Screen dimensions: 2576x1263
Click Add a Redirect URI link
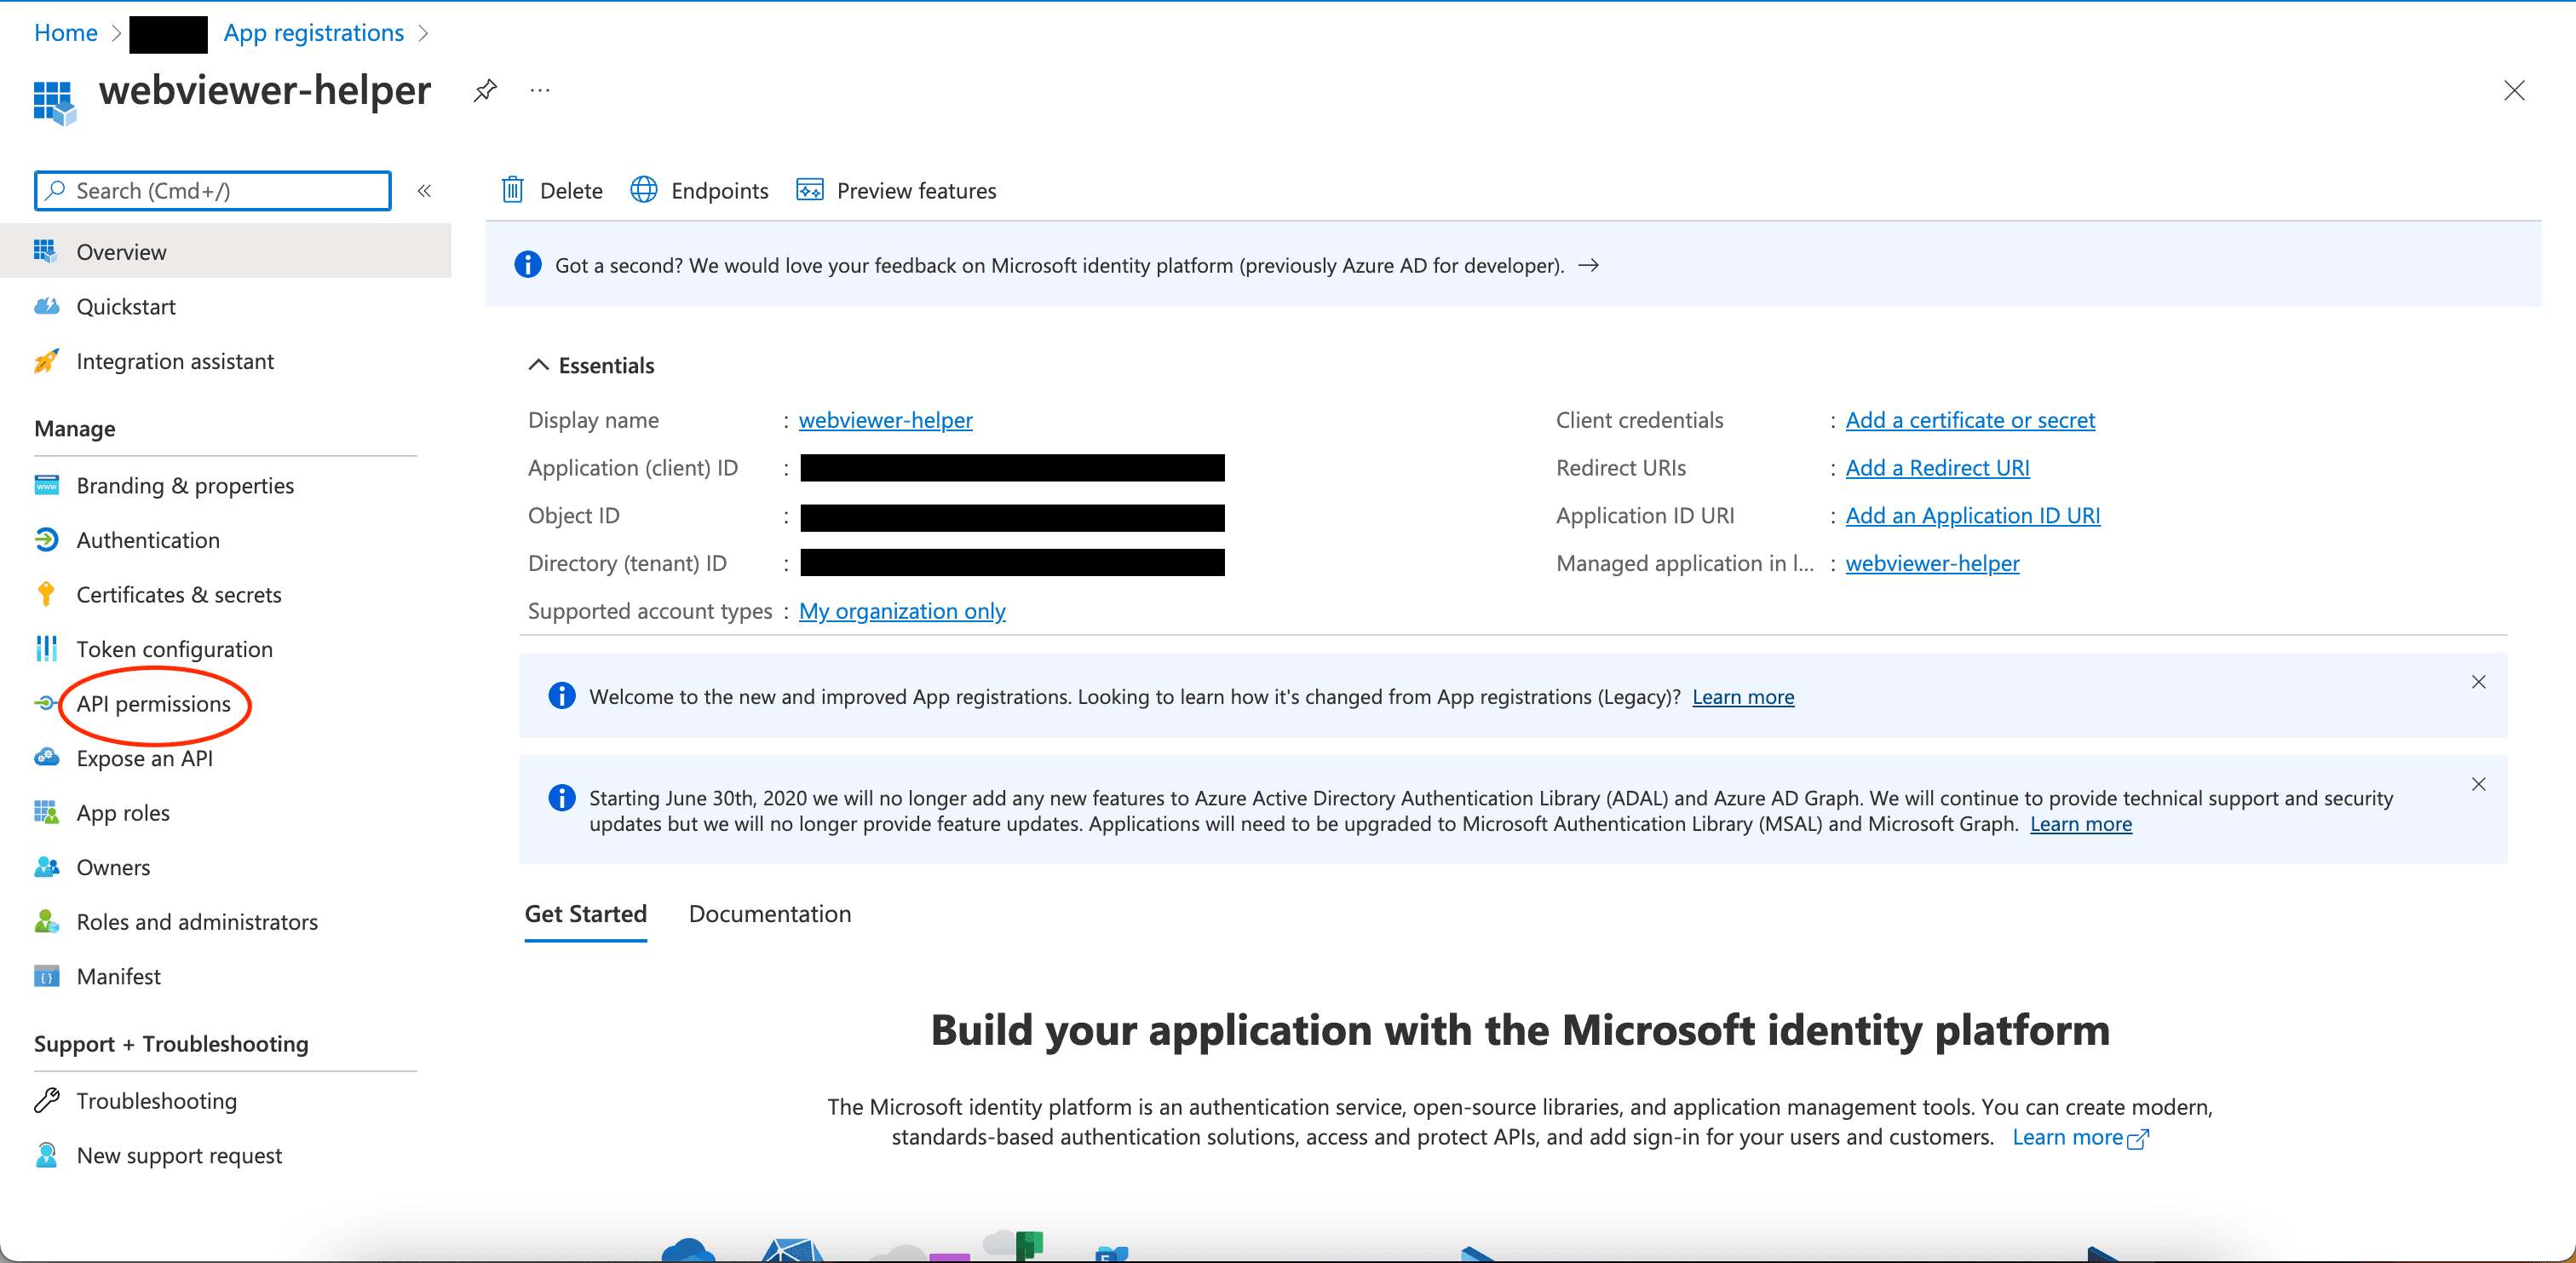(1936, 467)
